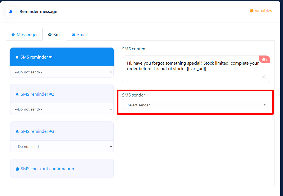Image resolution: width=283 pixels, height=196 pixels.
Task: Click the orange Variables dot icon
Action: click(251, 11)
